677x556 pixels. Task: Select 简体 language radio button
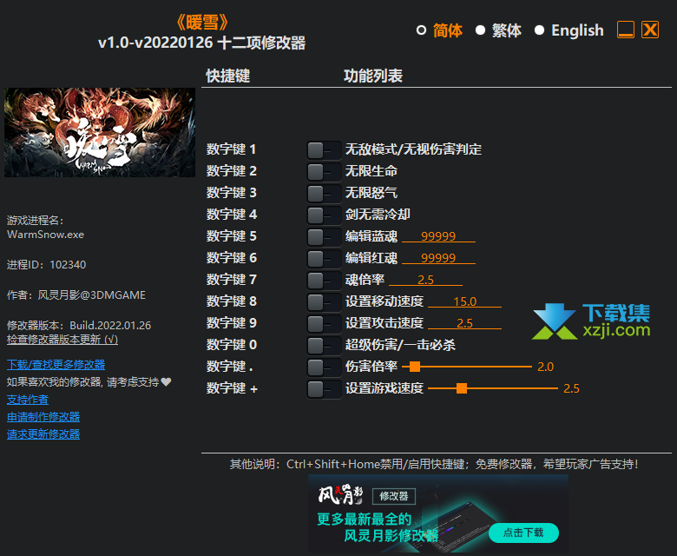click(422, 30)
